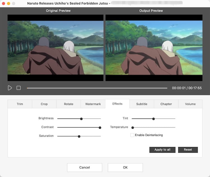Close the window with the red button

pos(3,3)
